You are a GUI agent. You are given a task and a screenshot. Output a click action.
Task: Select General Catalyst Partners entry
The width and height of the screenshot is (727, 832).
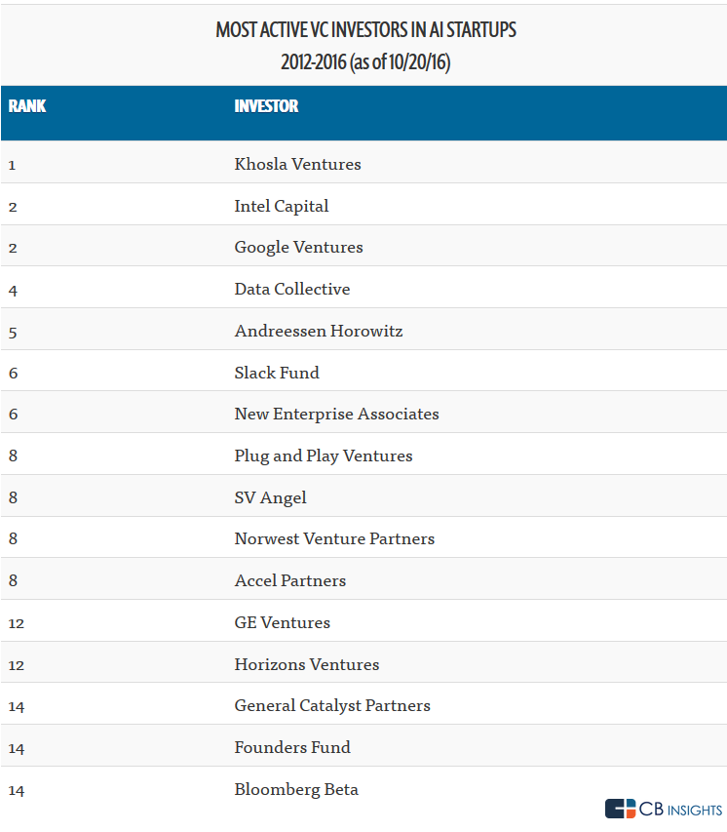click(332, 705)
